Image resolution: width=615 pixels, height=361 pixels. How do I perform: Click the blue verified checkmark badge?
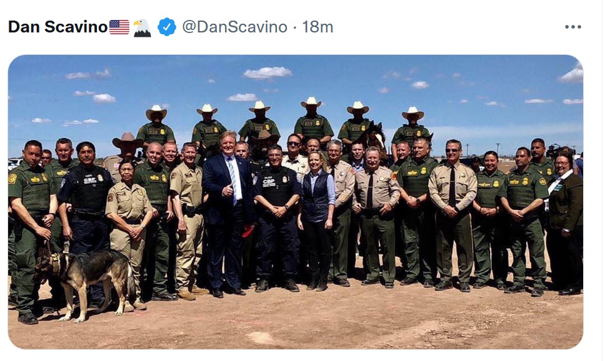click(x=167, y=27)
